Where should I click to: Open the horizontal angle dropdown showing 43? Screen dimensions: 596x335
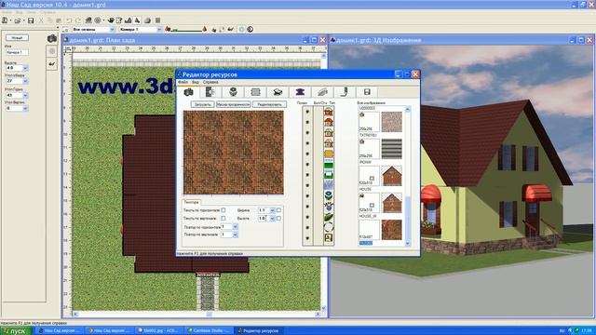point(25,95)
